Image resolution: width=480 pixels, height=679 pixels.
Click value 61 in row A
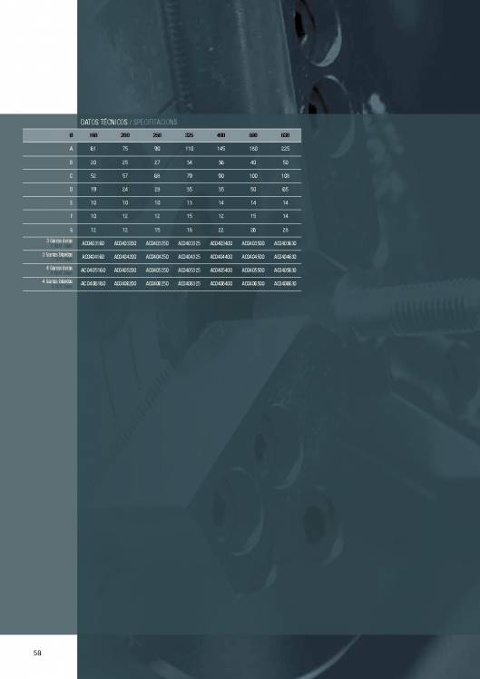coord(93,149)
